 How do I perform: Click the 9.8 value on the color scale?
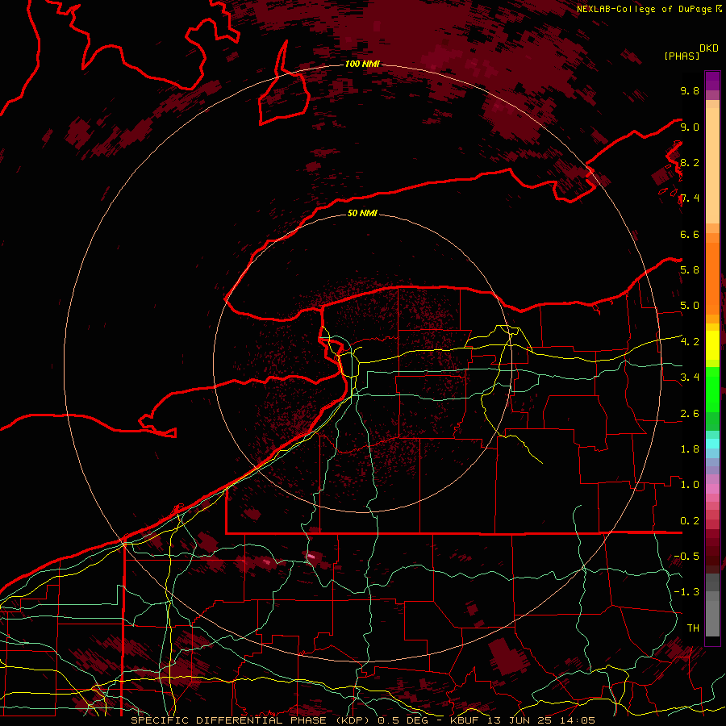(690, 90)
